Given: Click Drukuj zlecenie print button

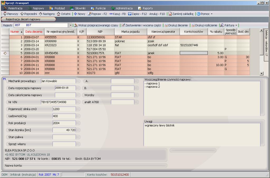Looking at the screenshot, I should [x=176, y=25].
